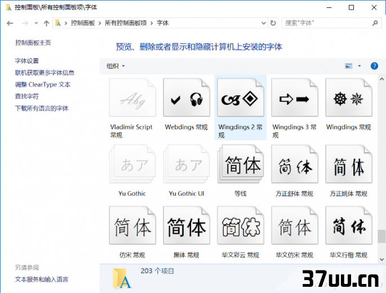The image size is (386, 293).
Task: Open the recent locations dropdown arrow
Action: point(36,23)
